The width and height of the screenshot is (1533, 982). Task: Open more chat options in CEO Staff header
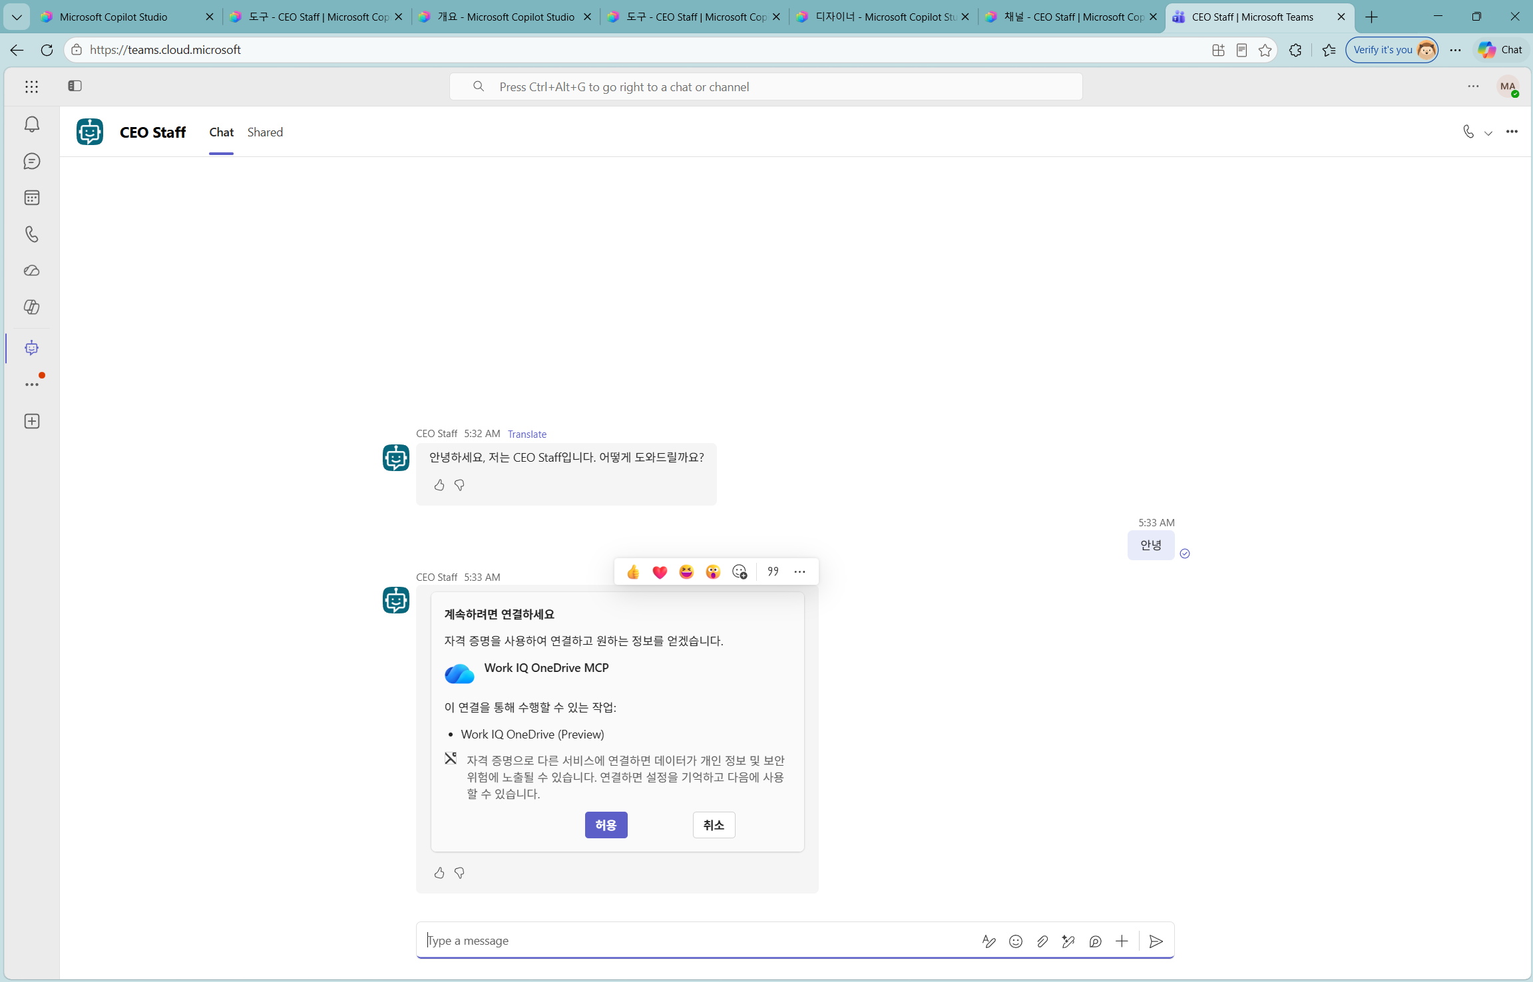click(1512, 132)
